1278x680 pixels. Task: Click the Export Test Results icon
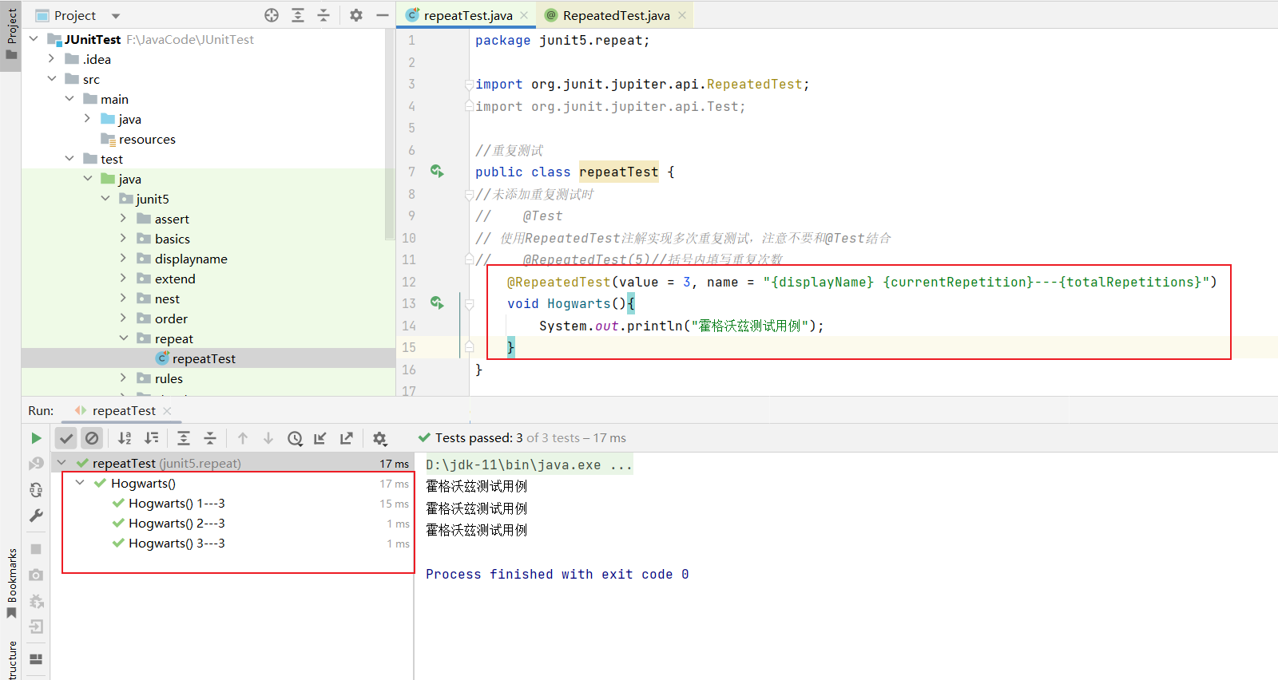click(347, 438)
